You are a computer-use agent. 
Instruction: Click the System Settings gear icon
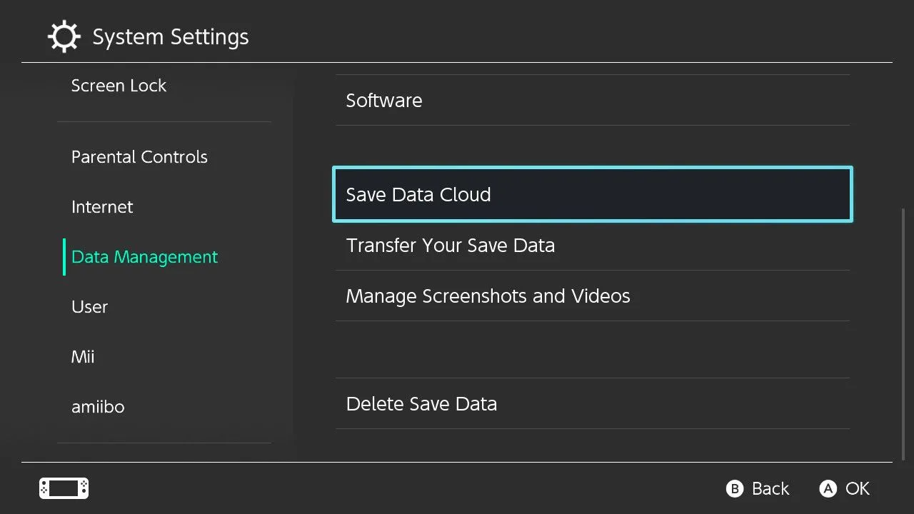(64, 36)
